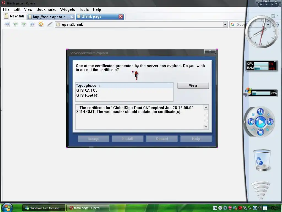Click the sidebar add gadget plus icon
Image resolution: width=282 pixels, height=212 pixels.
coord(261,4)
